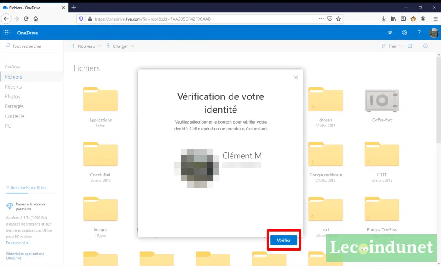441x266 pixels.
Task: Bookmark this page with the star
Action: coord(339,19)
